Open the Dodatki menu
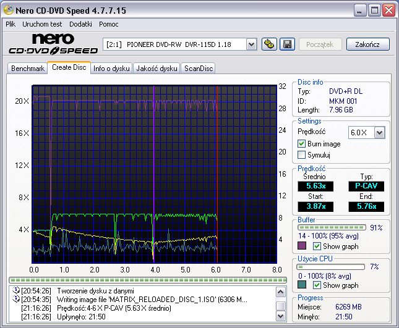 (x=80, y=24)
